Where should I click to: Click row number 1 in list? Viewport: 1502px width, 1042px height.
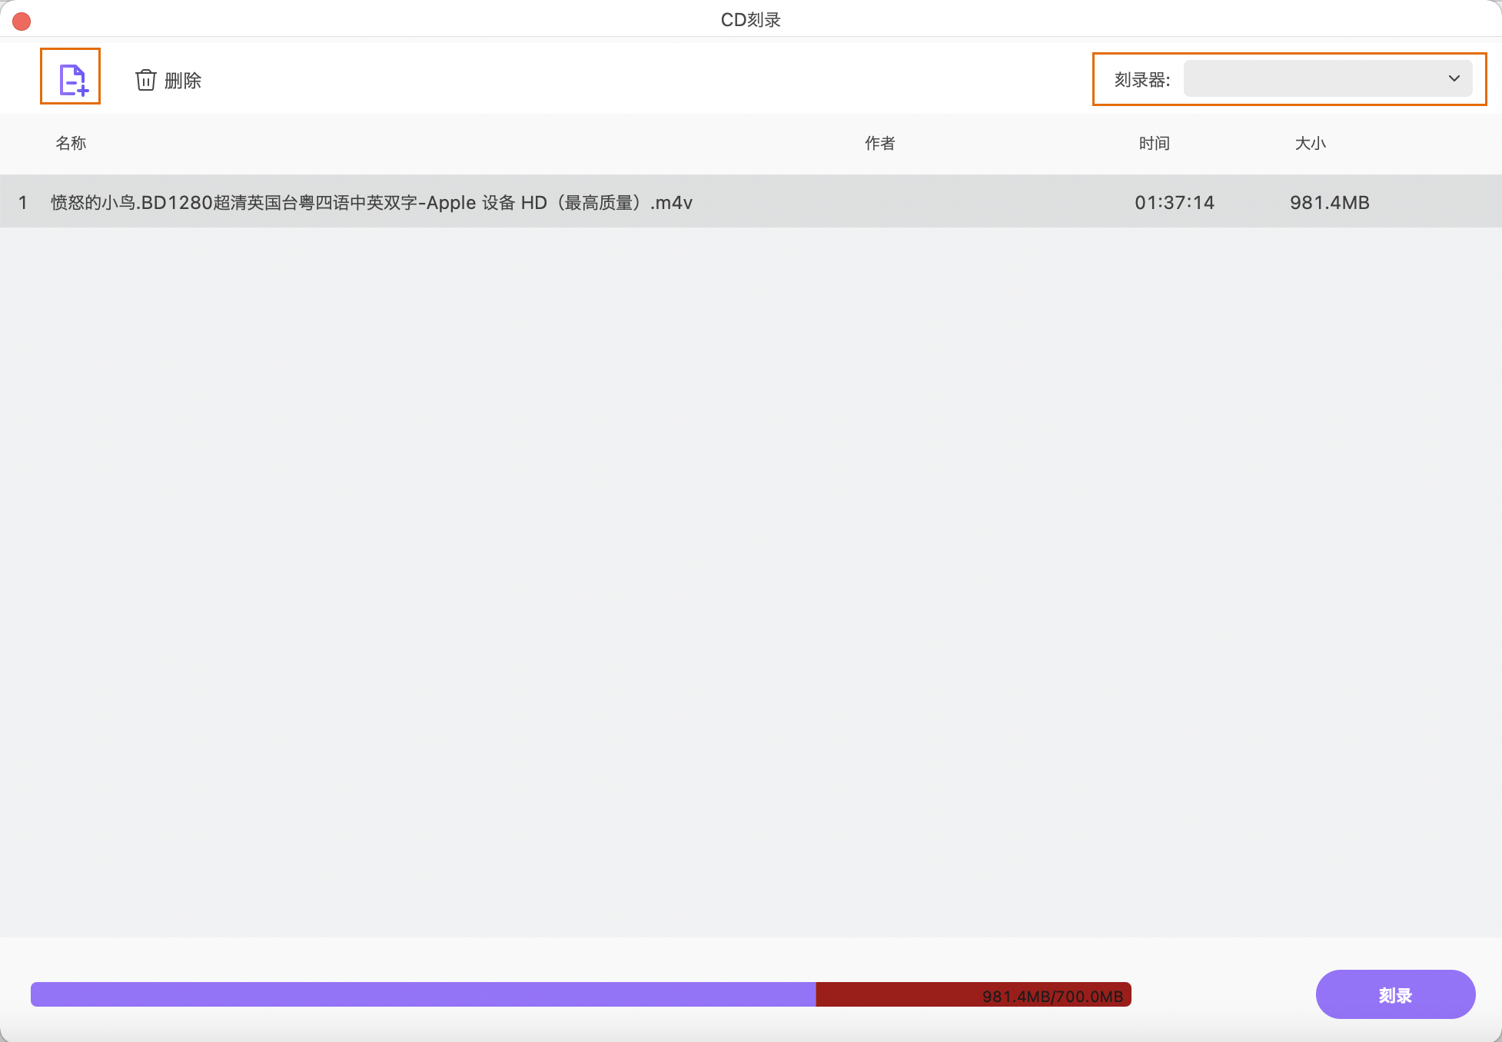pyautogui.click(x=23, y=202)
